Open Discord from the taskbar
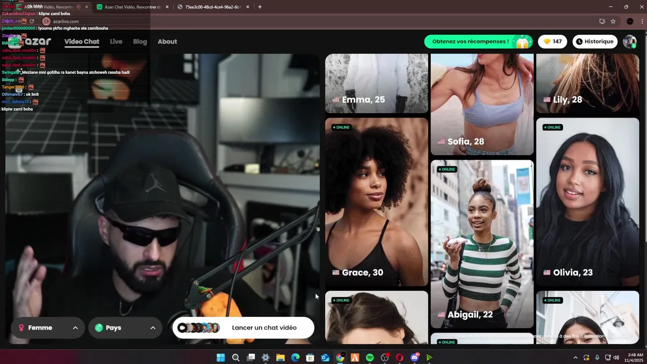Viewport: 647px width, 364px height. [x=414, y=357]
